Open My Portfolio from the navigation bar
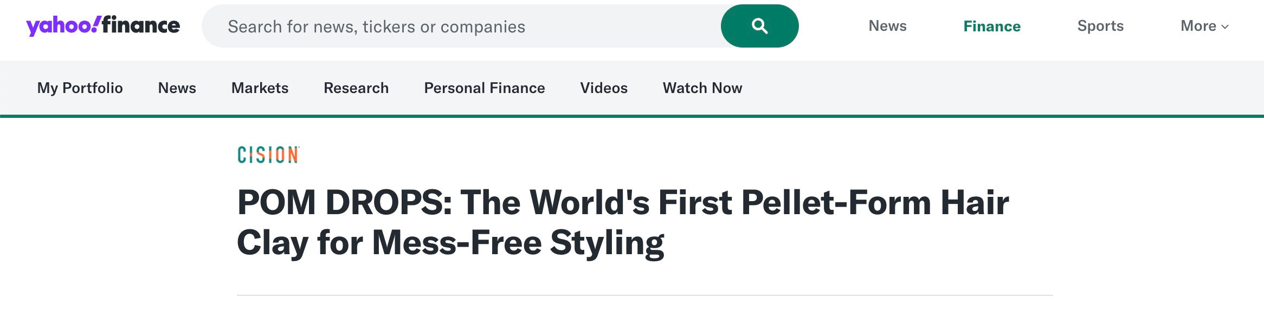Screen dimensions: 1264x318 (79, 88)
